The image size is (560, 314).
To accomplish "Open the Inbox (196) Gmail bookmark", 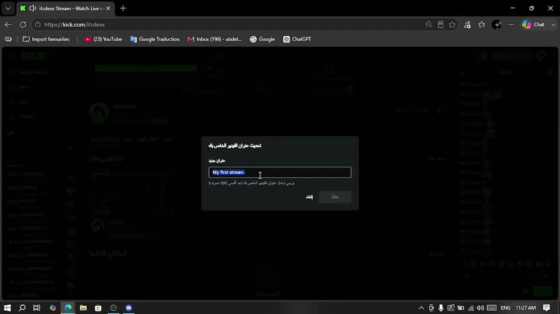I will pyautogui.click(x=215, y=39).
